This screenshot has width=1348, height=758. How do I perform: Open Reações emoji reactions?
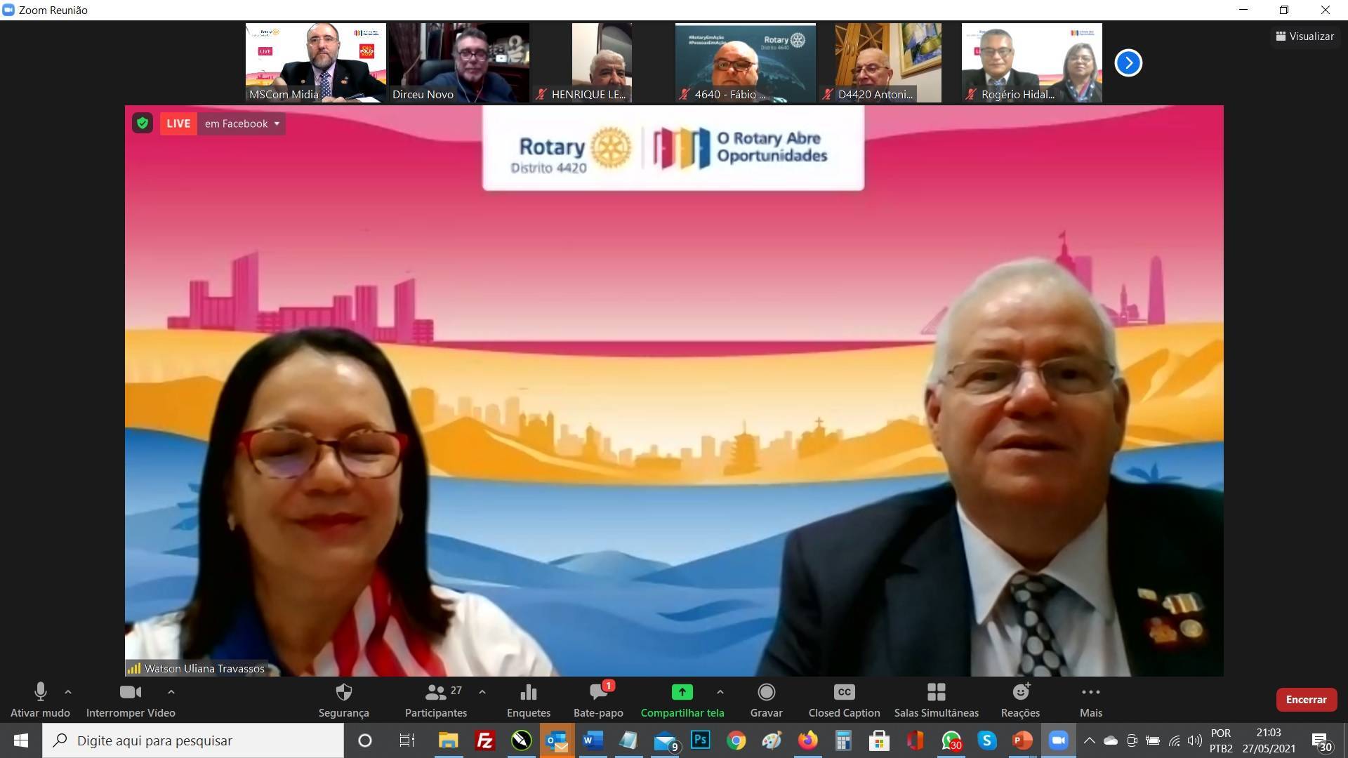(1020, 693)
